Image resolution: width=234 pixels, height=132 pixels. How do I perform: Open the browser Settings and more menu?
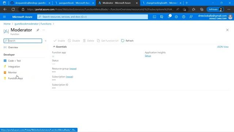pyautogui.click(x=229, y=10)
